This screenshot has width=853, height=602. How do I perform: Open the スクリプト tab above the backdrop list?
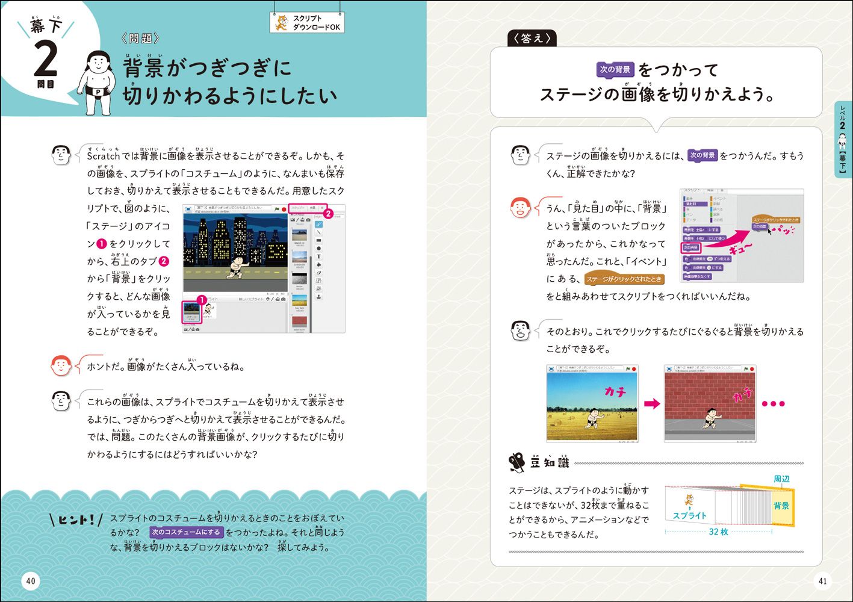(x=298, y=208)
